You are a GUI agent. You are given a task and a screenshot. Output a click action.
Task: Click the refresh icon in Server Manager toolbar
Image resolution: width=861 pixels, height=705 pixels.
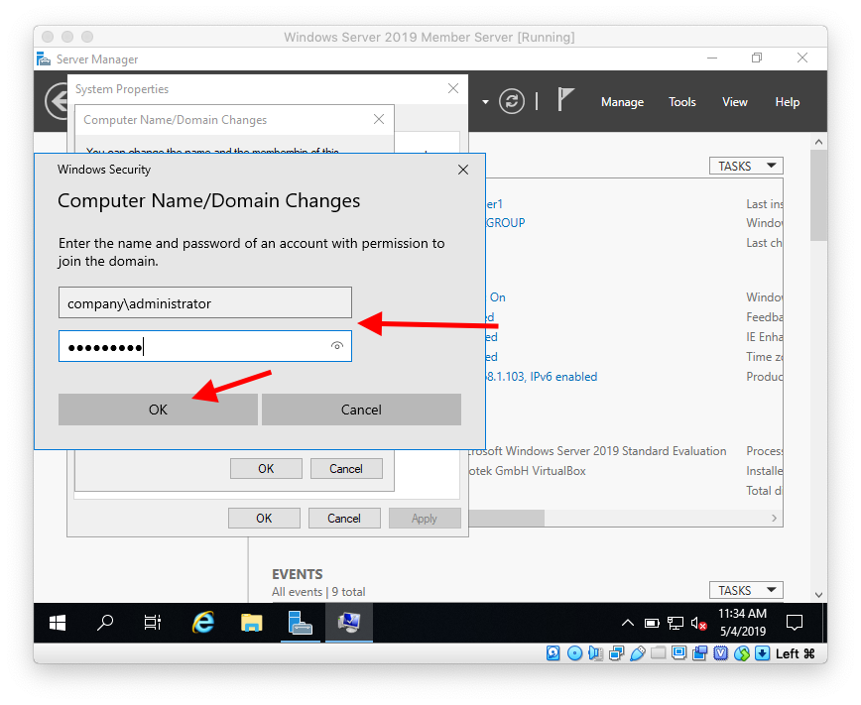(512, 101)
